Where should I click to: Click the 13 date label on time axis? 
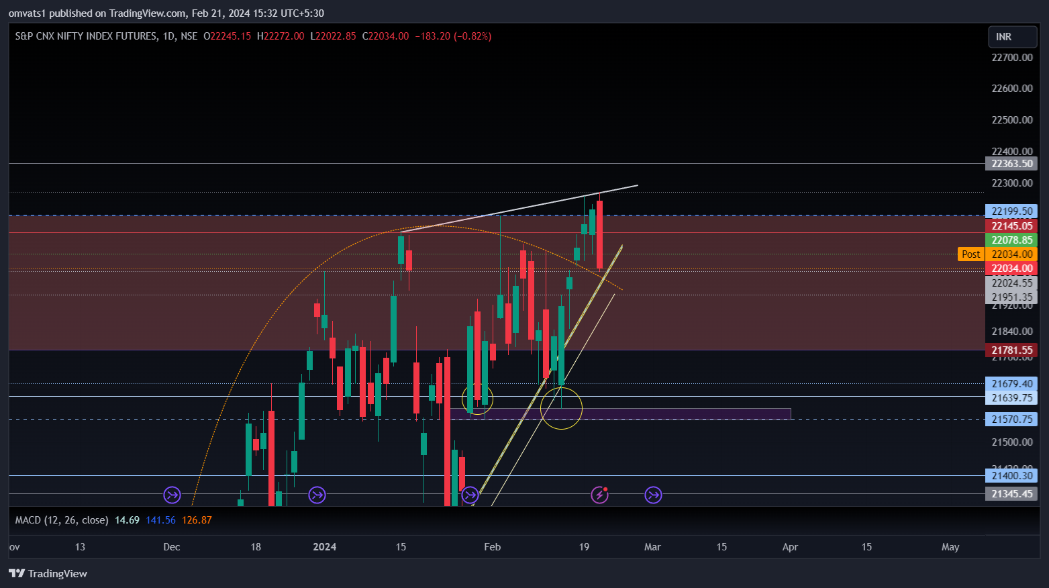click(80, 547)
